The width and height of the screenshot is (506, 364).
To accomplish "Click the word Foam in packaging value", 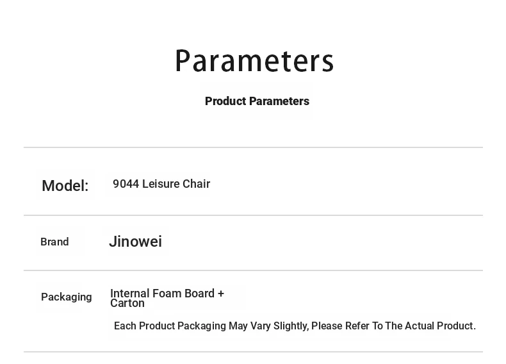I will 167,293.
